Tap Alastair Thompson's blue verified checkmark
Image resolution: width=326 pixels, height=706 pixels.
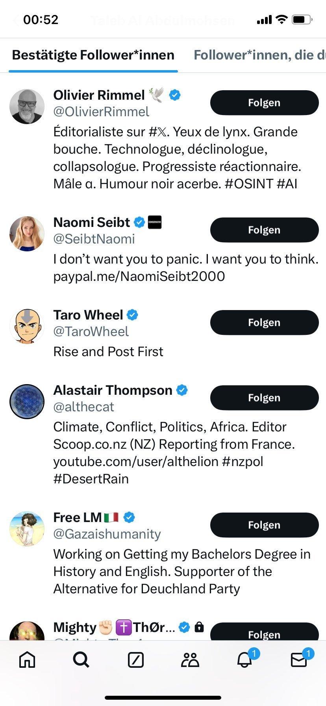click(182, 390)
